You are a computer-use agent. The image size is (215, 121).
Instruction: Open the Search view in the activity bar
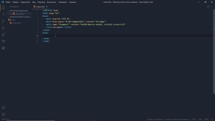tap(3, 14)
